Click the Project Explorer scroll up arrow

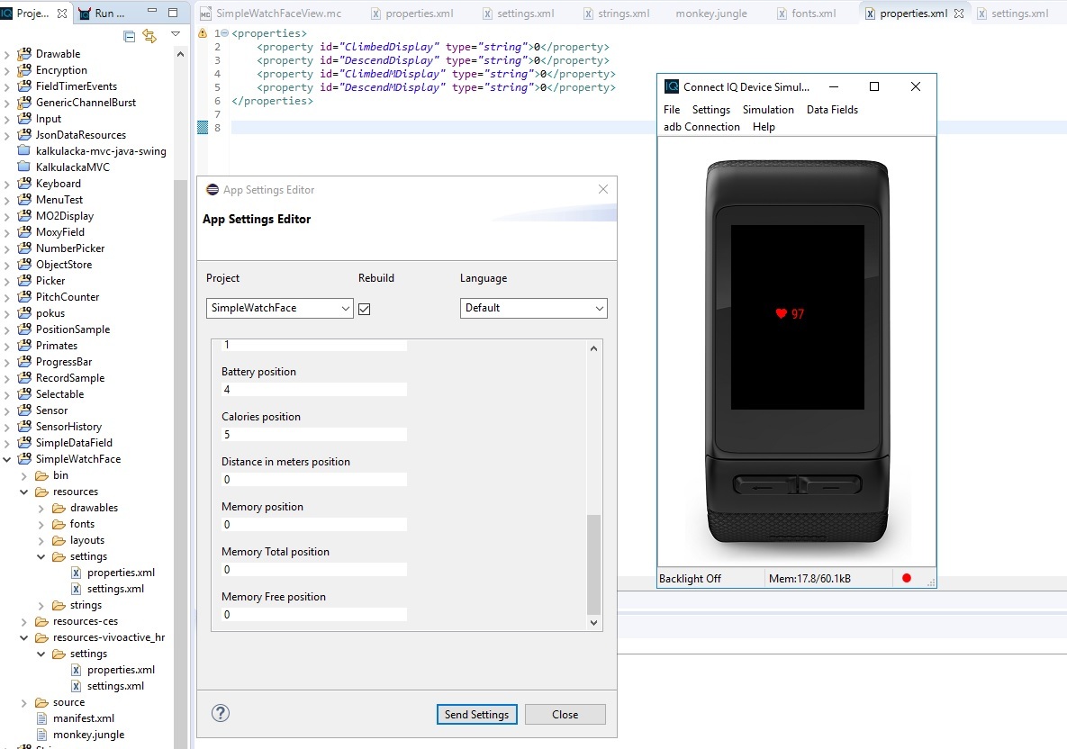[180, 54]
